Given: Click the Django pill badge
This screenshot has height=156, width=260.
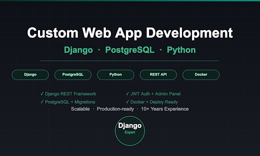Looking at the screenshot, I should (30, 75).
